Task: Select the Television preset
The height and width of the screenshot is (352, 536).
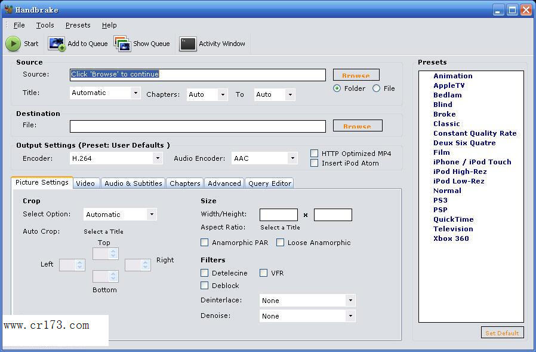Action: [453, 229]
